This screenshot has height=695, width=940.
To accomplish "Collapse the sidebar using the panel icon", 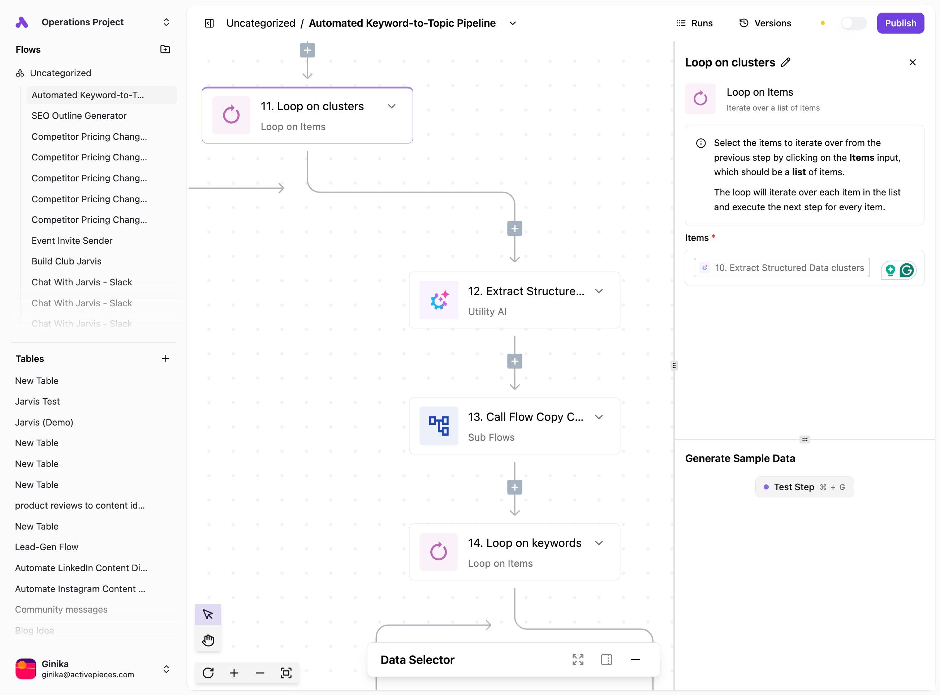I will click(x=209, y=23).
